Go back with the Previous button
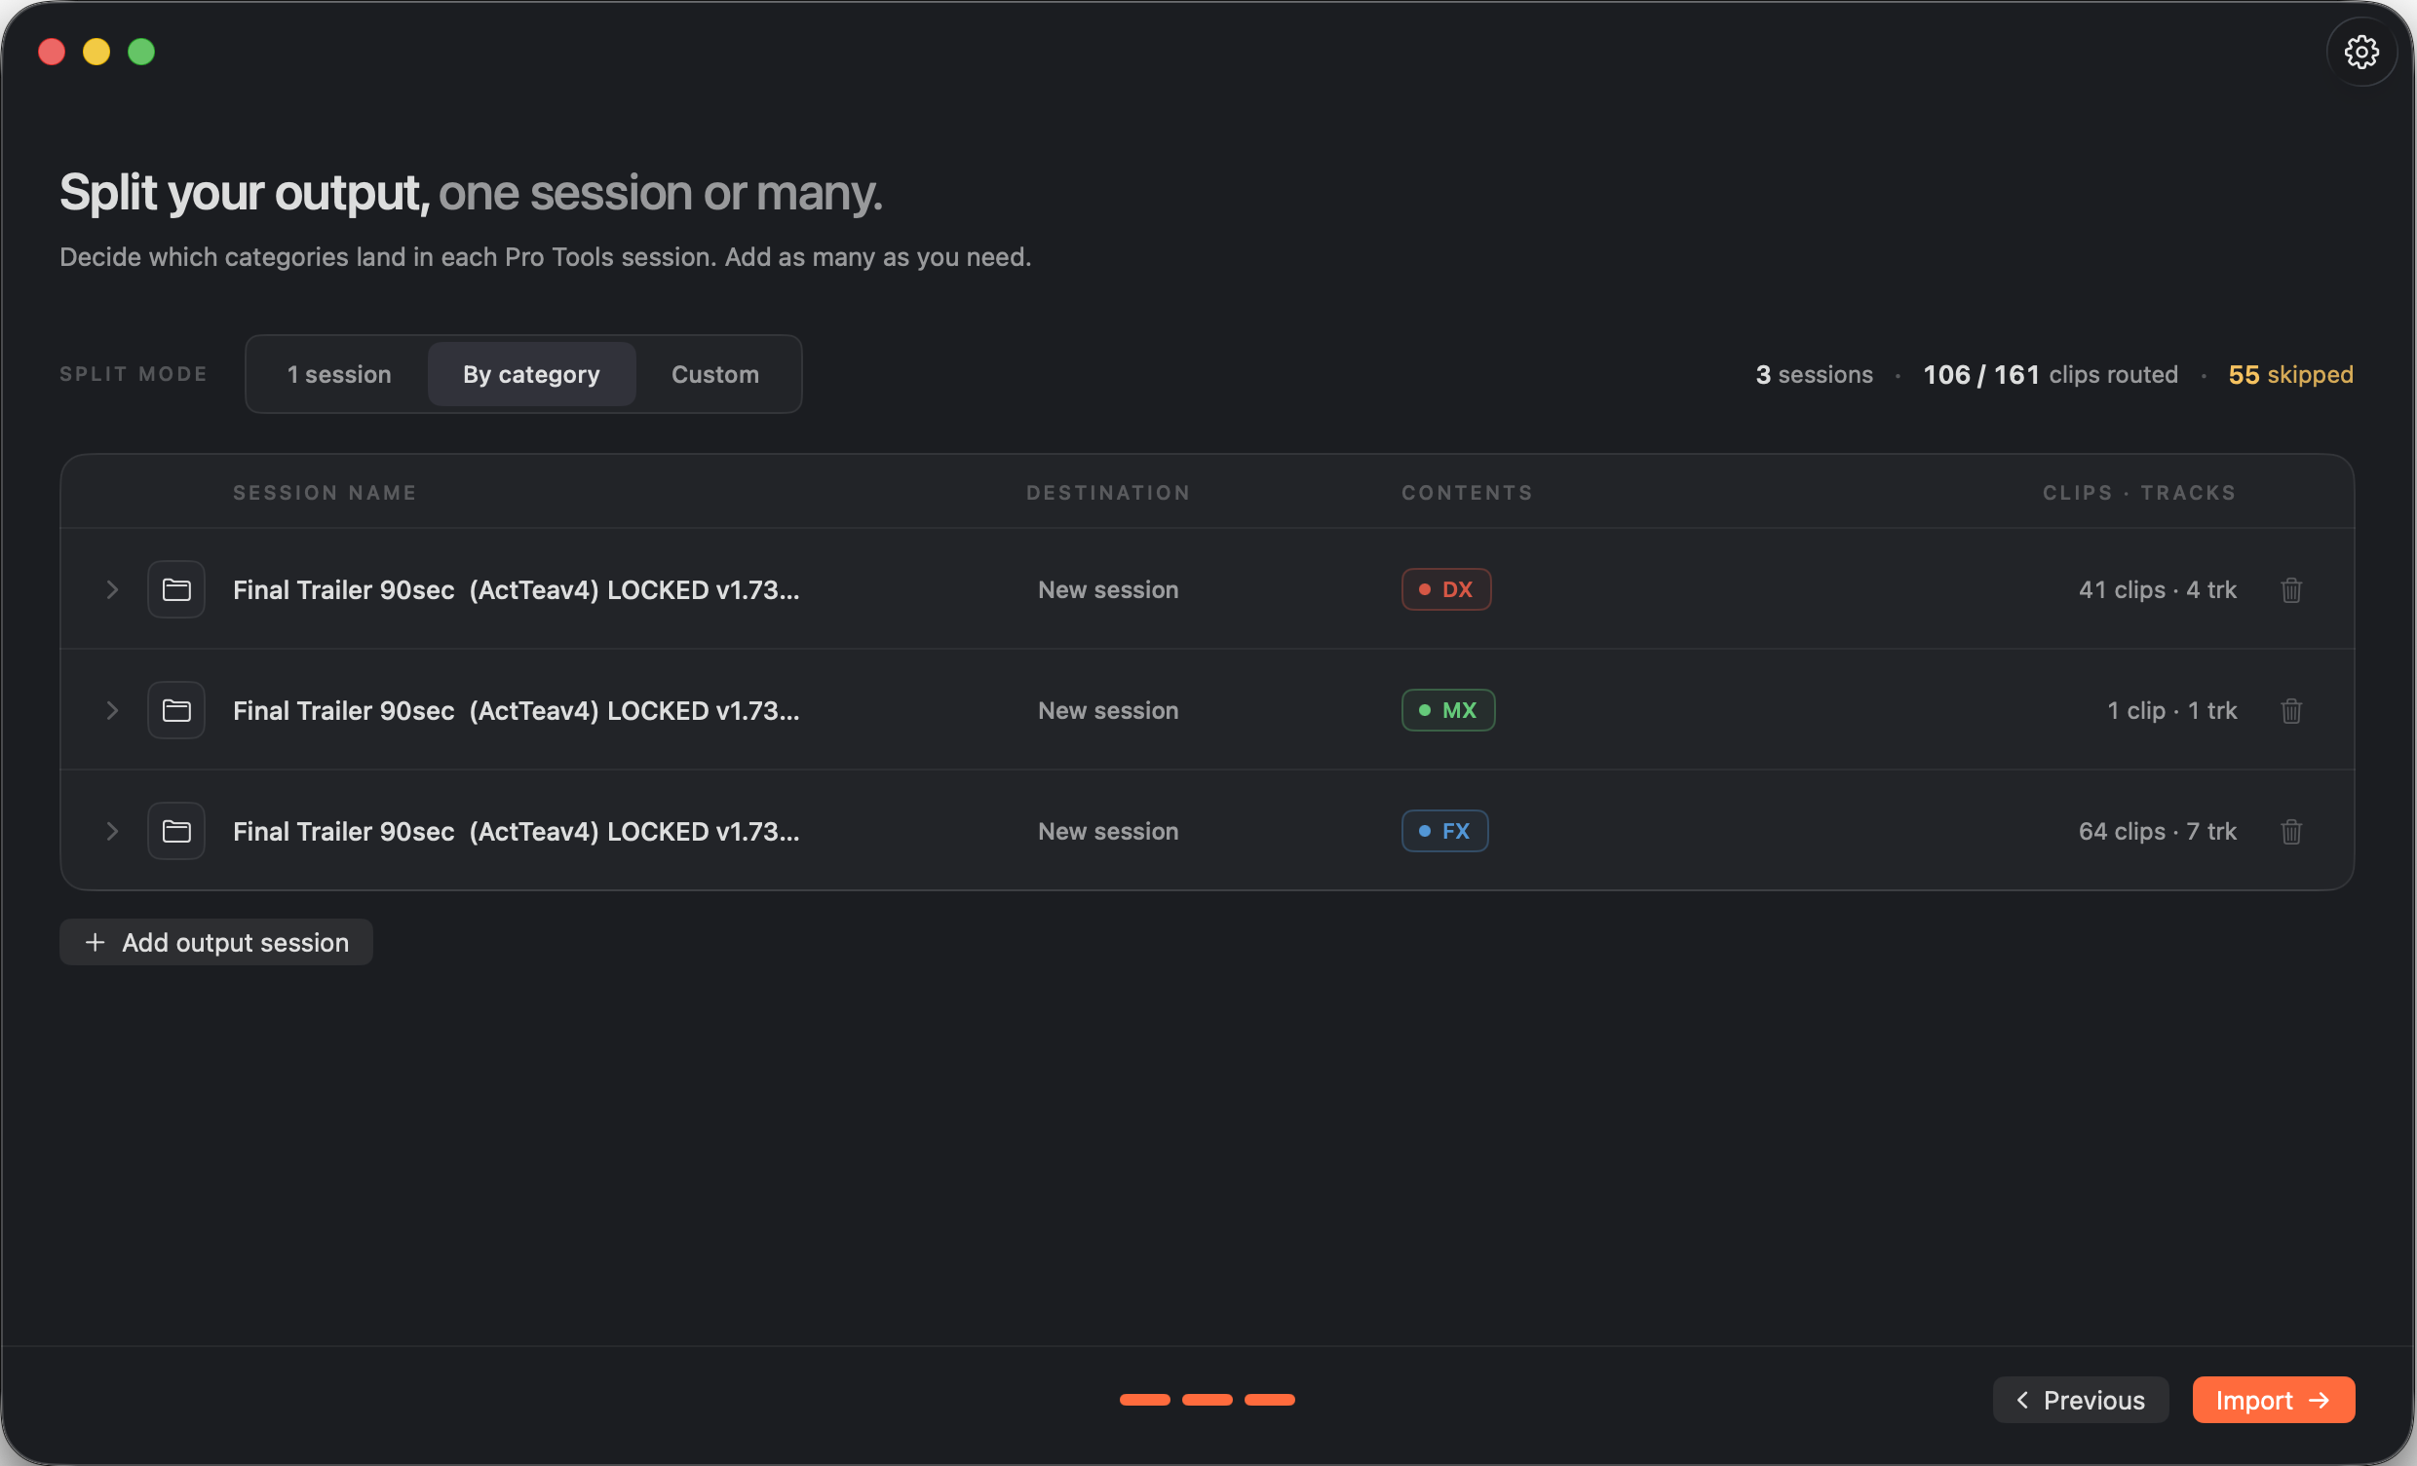 coord(2080,1401)
